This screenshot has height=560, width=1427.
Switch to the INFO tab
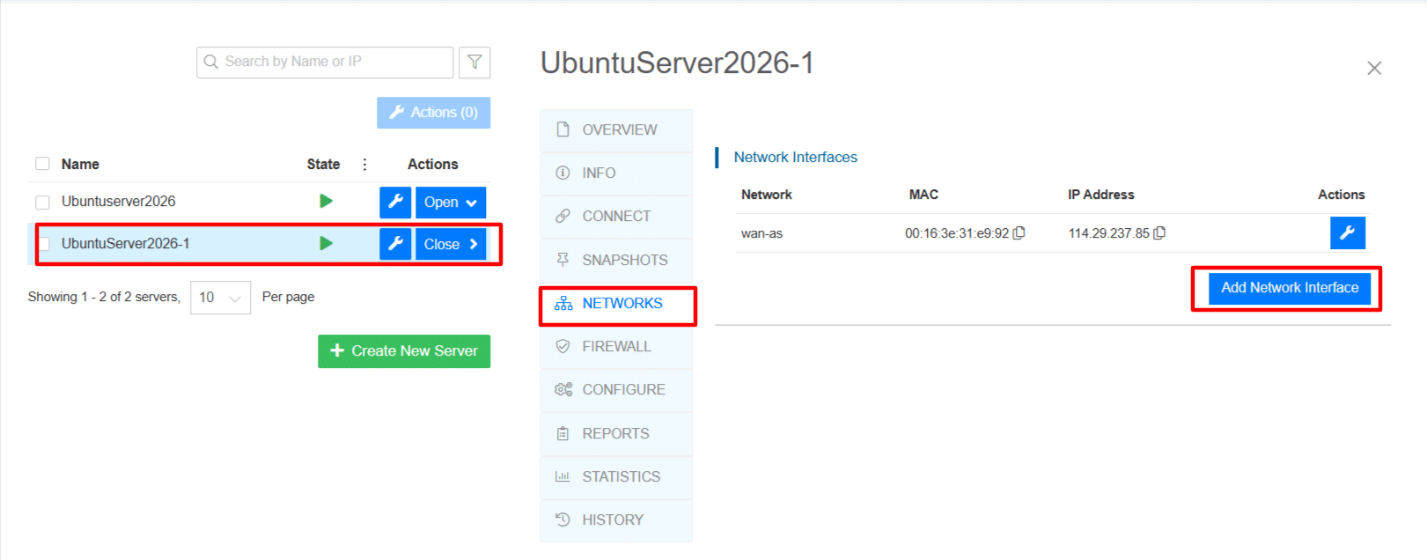[616, 173]
